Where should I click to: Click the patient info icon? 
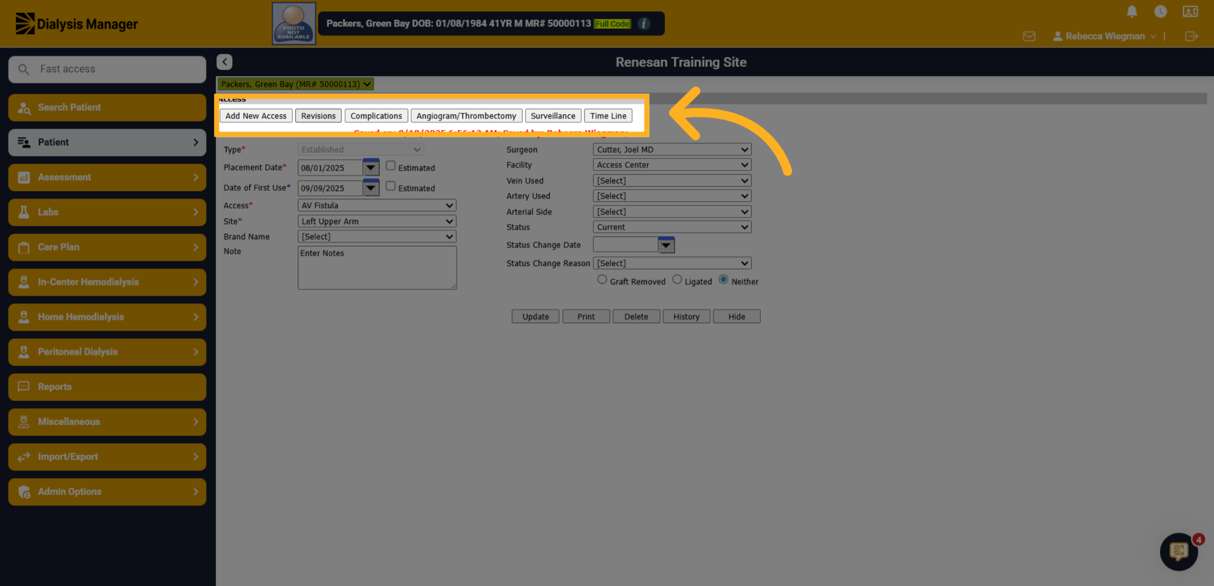tap(644, 24)
